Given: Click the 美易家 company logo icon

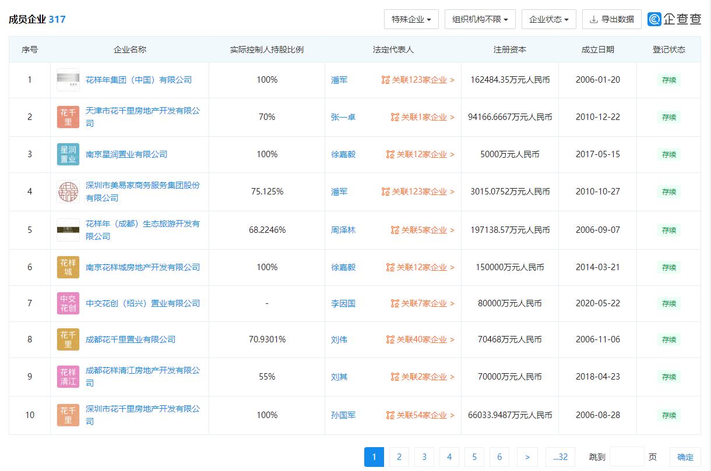Looking at the screenshot, I should click(68, 192).
